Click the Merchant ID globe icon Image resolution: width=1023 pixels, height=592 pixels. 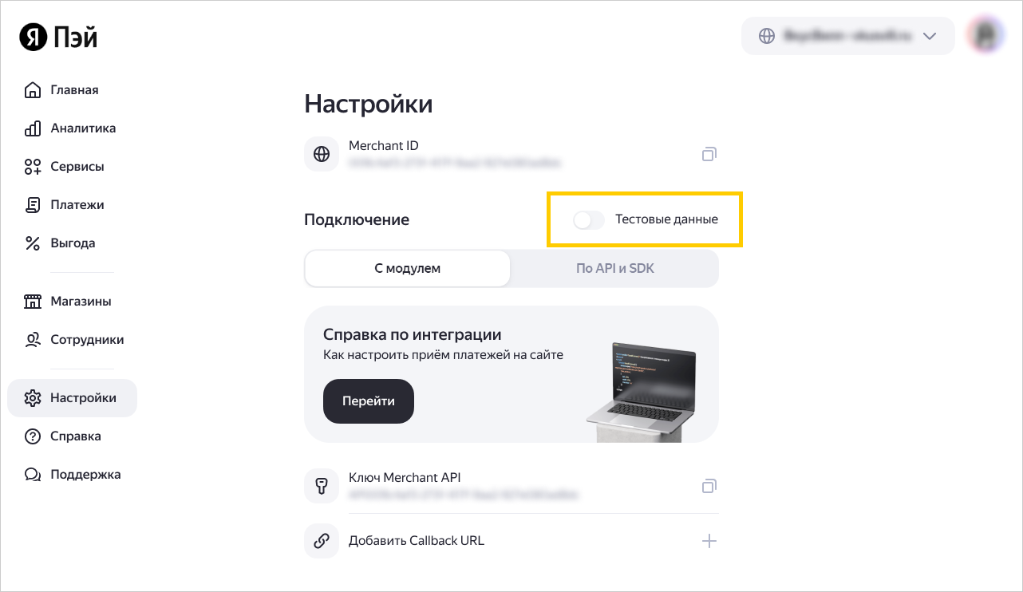click(322, 154)
